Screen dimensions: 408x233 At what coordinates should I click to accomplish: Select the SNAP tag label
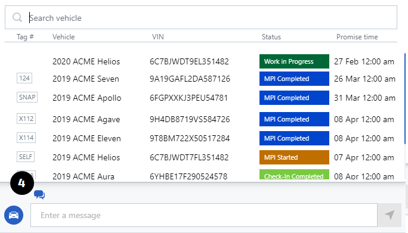pos(27,97)
